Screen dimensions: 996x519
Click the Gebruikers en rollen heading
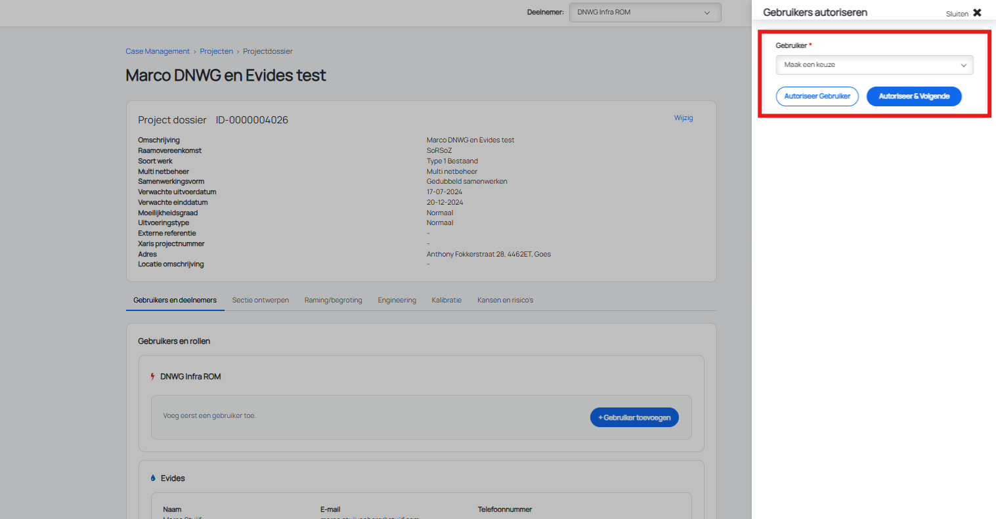(x=174, y=341)
